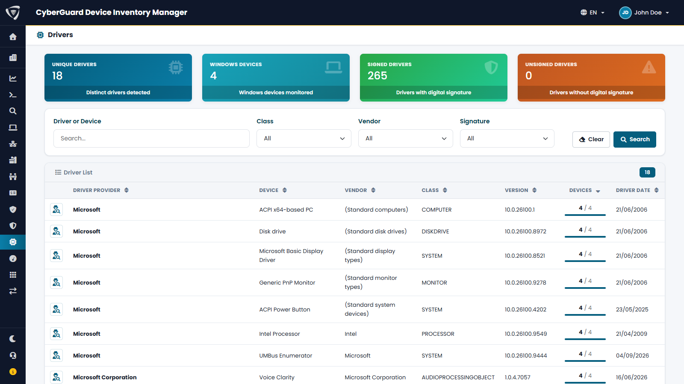Focus the Driver or Device search field
Viewport: 684px width, 384px height.
151,139
